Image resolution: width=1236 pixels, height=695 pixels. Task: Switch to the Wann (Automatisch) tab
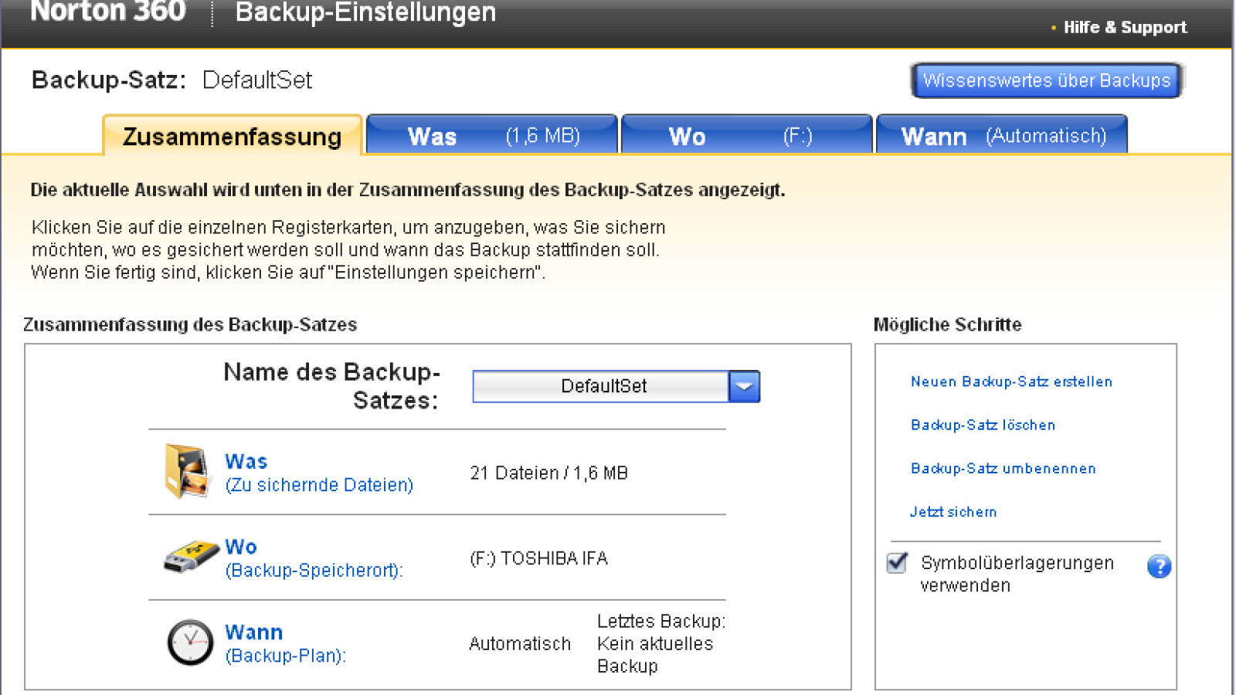click(x=1002, y=136)
